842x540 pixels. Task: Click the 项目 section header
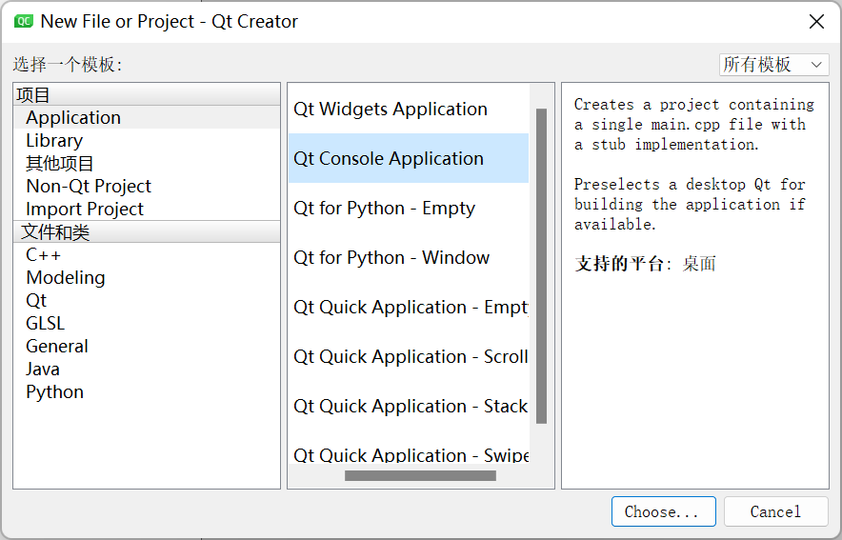click(147, 95)
